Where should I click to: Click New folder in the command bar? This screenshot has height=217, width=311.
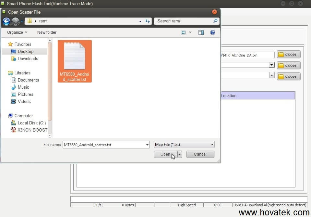pos(46,32)
